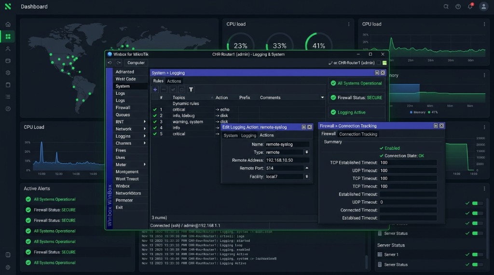Open the notifications bell

(x=470, y=6)
